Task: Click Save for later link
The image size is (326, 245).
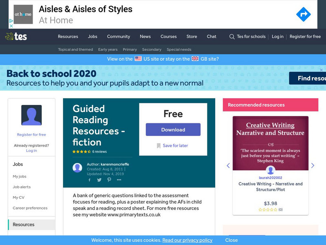Action: [175, 146]
